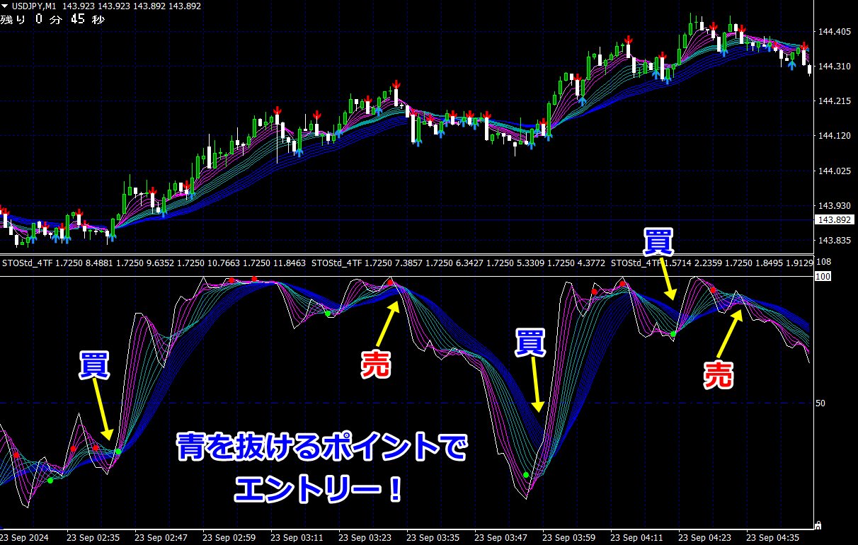Click the 23 Sep 02:47 time label
The image size is (858, 545).
pos(161,538)
